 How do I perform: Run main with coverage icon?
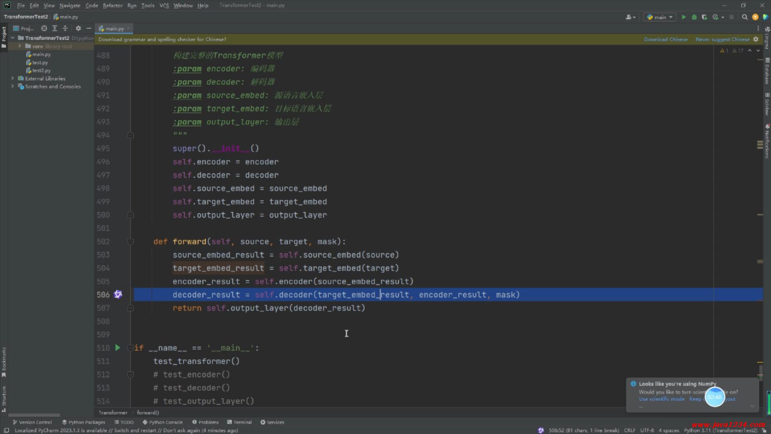click(x=704, y=17)
